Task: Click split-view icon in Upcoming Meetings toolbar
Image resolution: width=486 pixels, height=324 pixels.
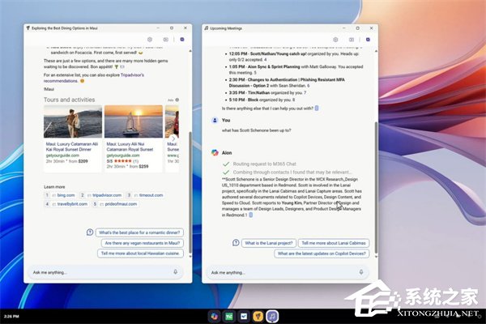Action: pos(352,40)
